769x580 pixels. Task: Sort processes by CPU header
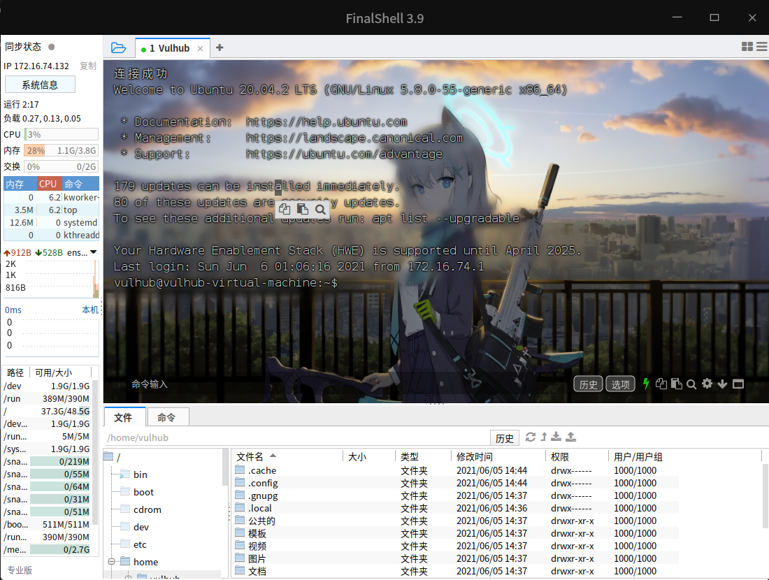point(48,184)
